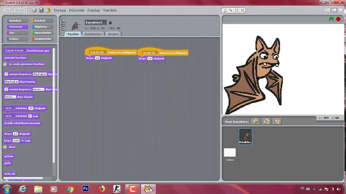The height and width of the screenshot is (194, 346).
Task: Click the boyu 180 % yap block
Action: (x=17, y=141)
